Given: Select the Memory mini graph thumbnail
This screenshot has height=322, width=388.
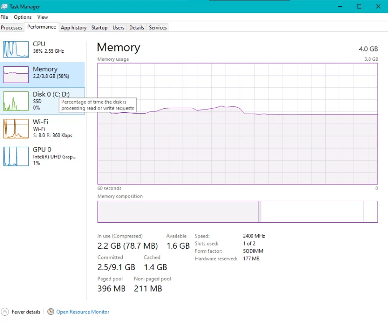Looking at the screenshot, I should click(16, 74).
